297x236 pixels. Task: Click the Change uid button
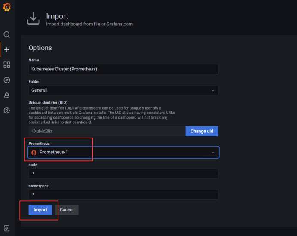202,131
